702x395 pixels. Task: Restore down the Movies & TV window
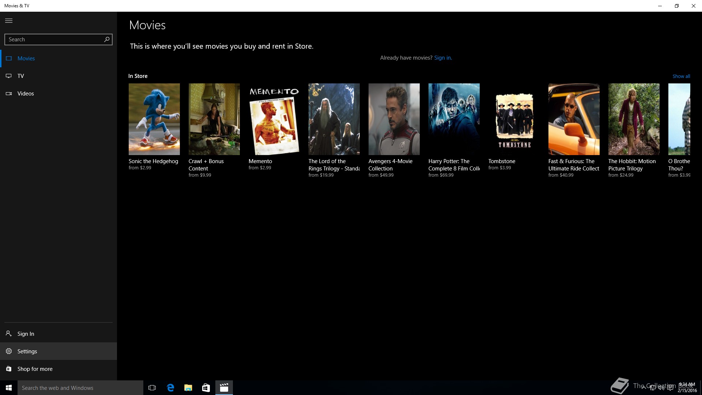coord(677,6)
